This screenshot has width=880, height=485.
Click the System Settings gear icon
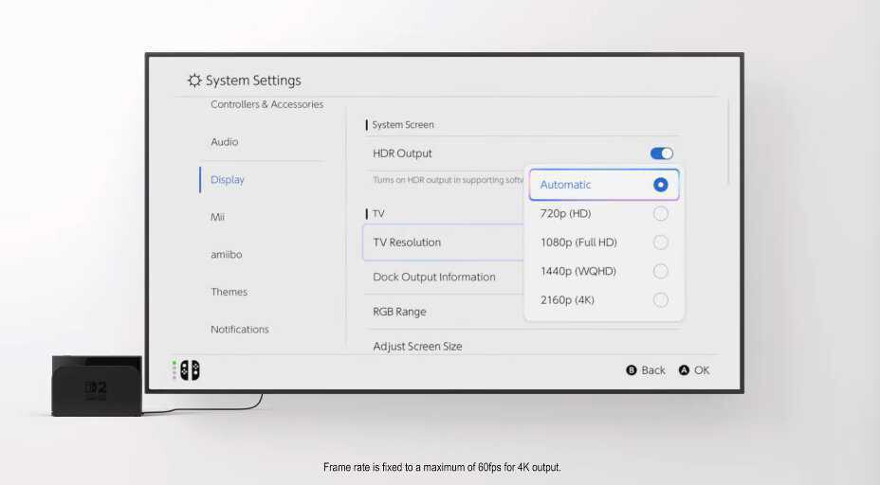tap(194, 81)
